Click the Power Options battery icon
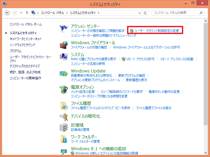The width and height of the screenshot is (210, 157). pyautogui.click(x=64, y=89)
